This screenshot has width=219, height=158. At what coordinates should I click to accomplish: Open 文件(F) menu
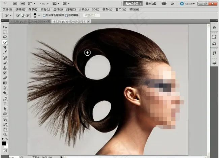(x=7, y=9)
